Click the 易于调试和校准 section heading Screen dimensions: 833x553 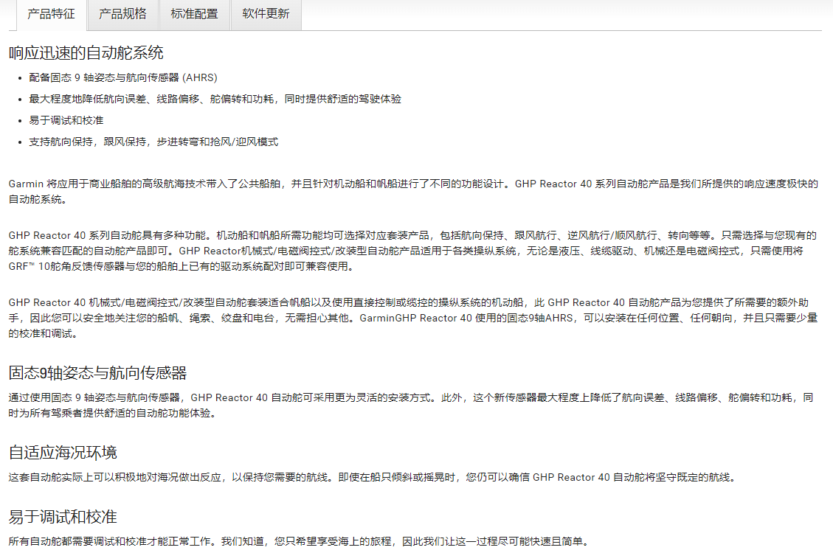coord(63,516)
